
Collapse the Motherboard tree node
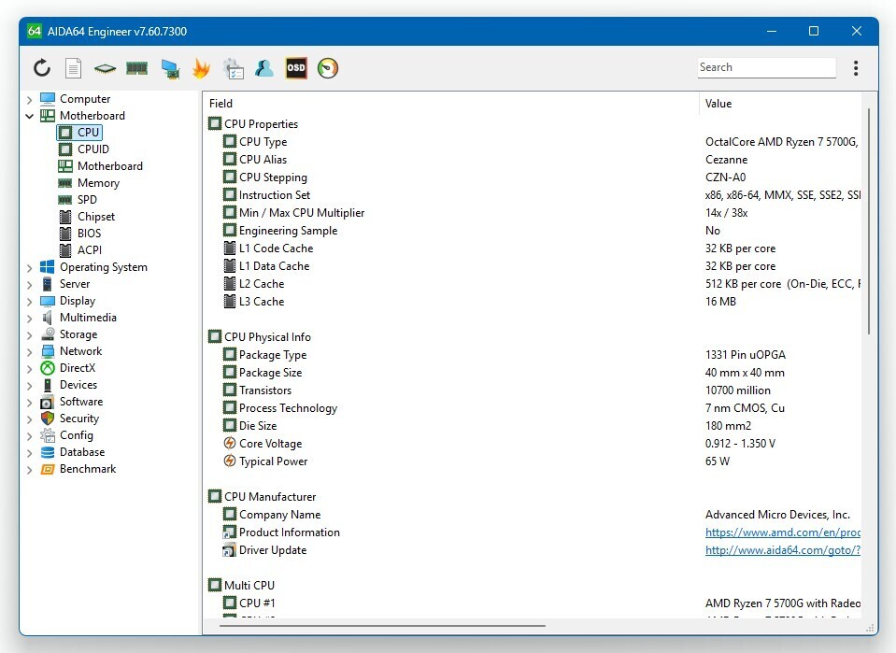point(30,117)
